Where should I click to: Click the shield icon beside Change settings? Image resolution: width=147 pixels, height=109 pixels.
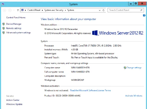pyautogui.click(x=125, y=68)
